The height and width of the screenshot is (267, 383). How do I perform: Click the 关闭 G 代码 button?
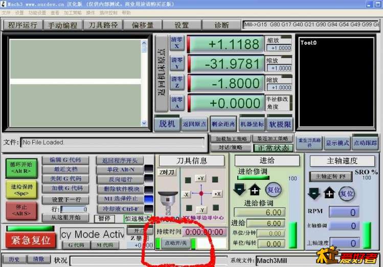tap(65, 179)
